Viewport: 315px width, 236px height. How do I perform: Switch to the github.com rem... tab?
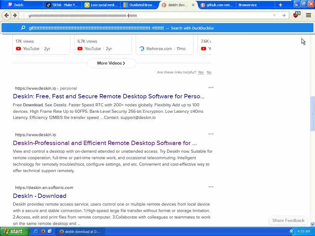(217, 5)
